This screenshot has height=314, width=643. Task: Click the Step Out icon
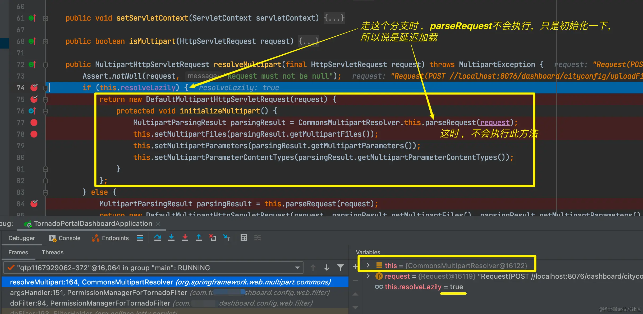coord(199,238)
